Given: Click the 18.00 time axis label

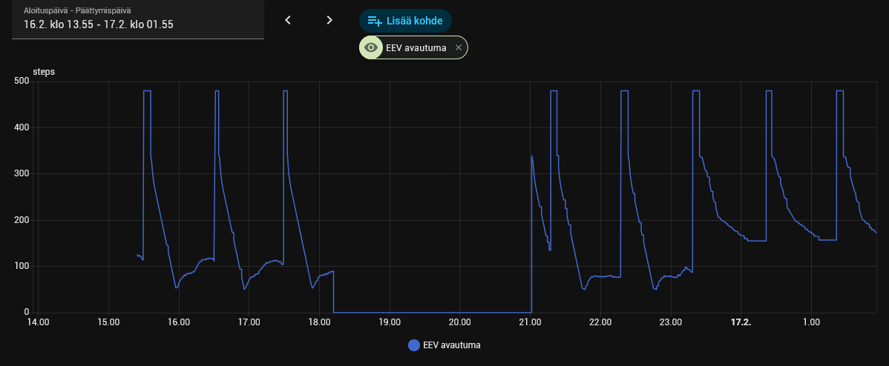Looking at the screenshot, I should [x=319, y=322].
